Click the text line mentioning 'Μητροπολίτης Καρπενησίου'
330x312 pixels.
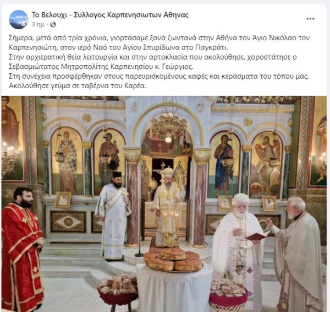coord(101,67)
